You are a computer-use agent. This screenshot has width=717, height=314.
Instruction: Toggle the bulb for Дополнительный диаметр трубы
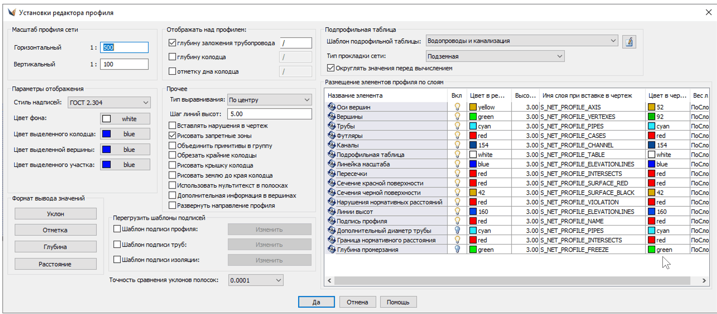[457, 230]
